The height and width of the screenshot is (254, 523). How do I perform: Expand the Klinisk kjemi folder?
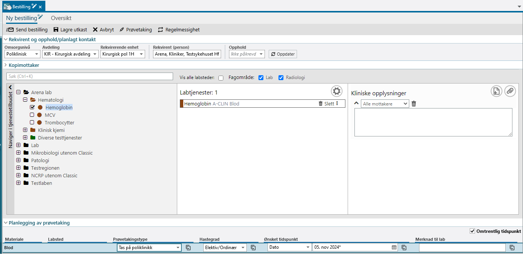pos(25,130)
